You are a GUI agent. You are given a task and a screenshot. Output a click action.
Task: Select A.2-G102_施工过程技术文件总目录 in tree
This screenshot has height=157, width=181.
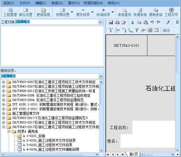49,140
